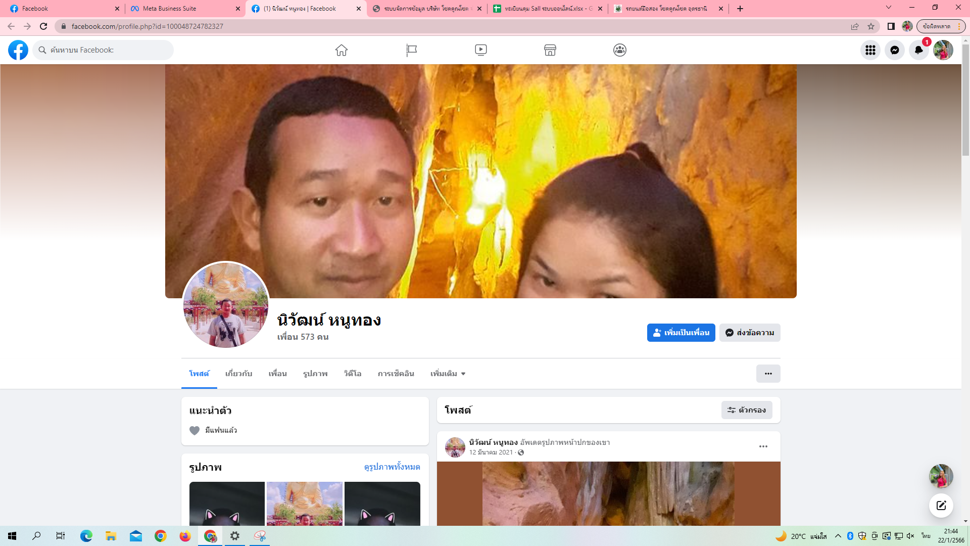Open the Groups icon
The width and height of the screenshot is (970, 546).
(x=620, y=50)
